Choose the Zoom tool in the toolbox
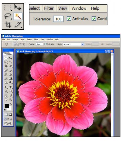The image size is (121, 141). pos(11,100)
